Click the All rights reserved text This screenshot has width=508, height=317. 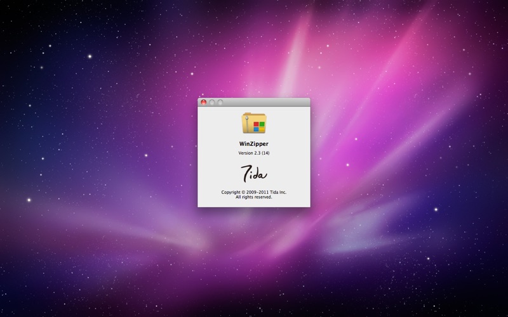point(253,197)
